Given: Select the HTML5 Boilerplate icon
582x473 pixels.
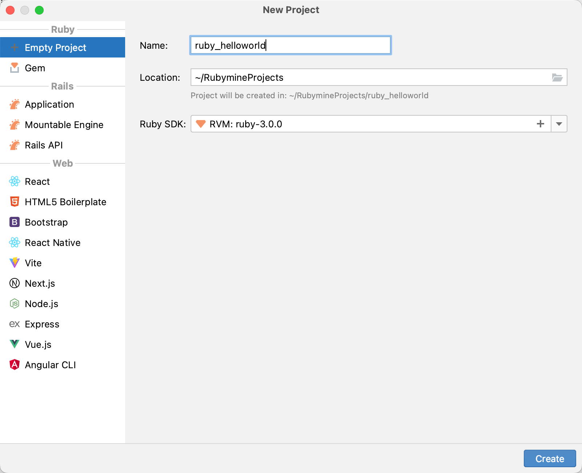Looking at the screenshot, I should tap(14, 202).
